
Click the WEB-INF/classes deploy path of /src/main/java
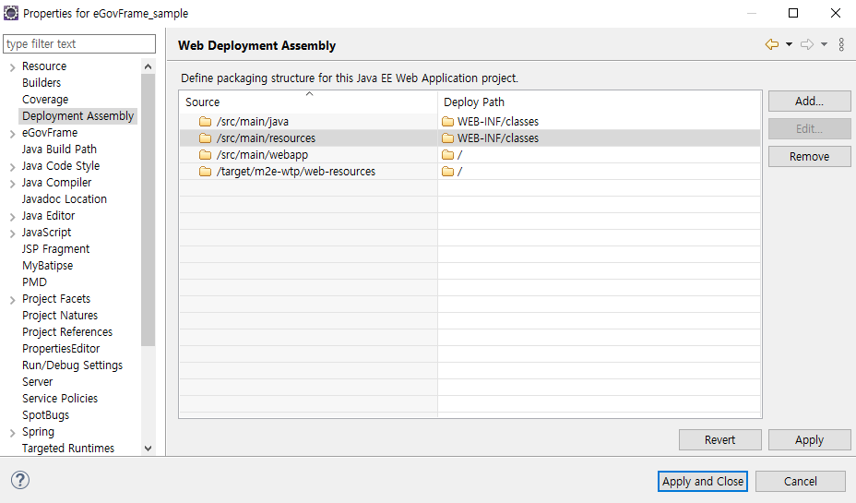click(498, 121)
